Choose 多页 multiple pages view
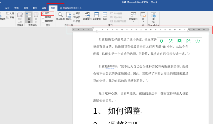Image resolution: width=213 pixels, height=124 pixels. pos(77,17)
